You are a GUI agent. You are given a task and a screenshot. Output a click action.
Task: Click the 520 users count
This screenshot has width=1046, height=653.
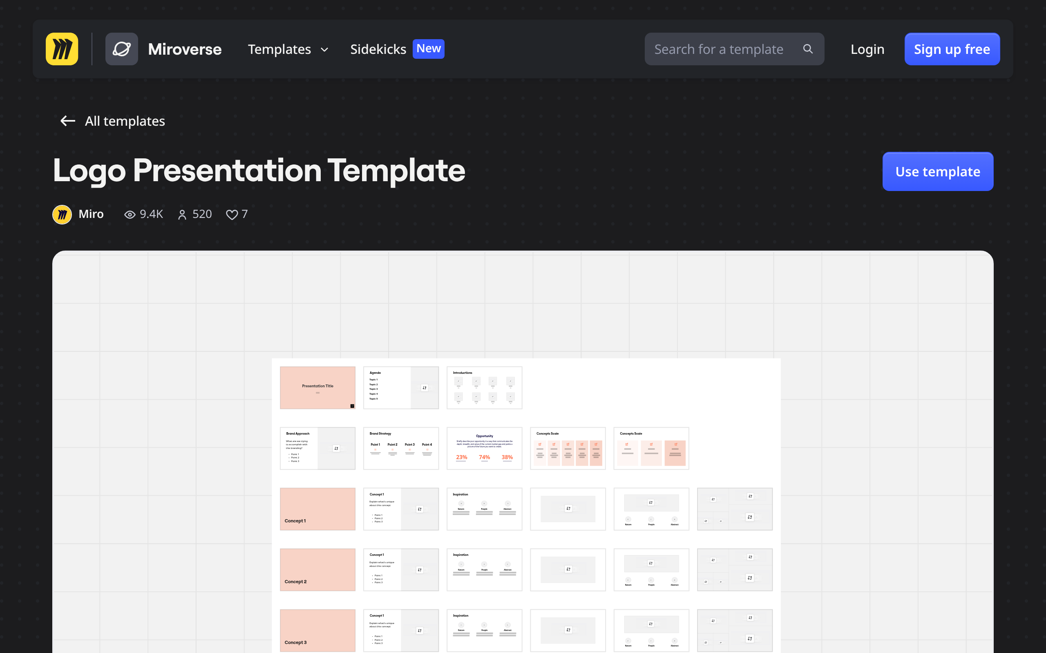202,214
